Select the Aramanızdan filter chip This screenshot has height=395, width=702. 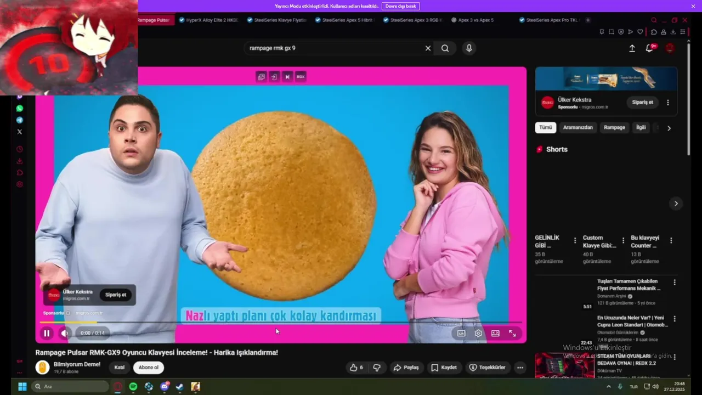tap(578, 127)
